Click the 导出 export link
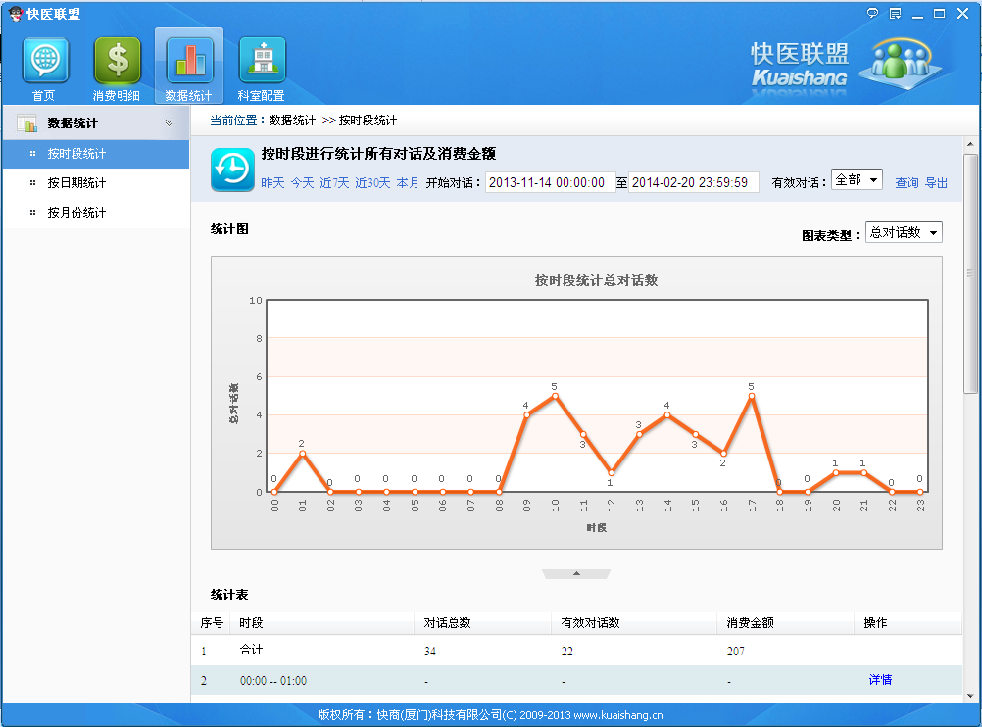The height and width of the screenshot is (727, 982). point(936,183)
